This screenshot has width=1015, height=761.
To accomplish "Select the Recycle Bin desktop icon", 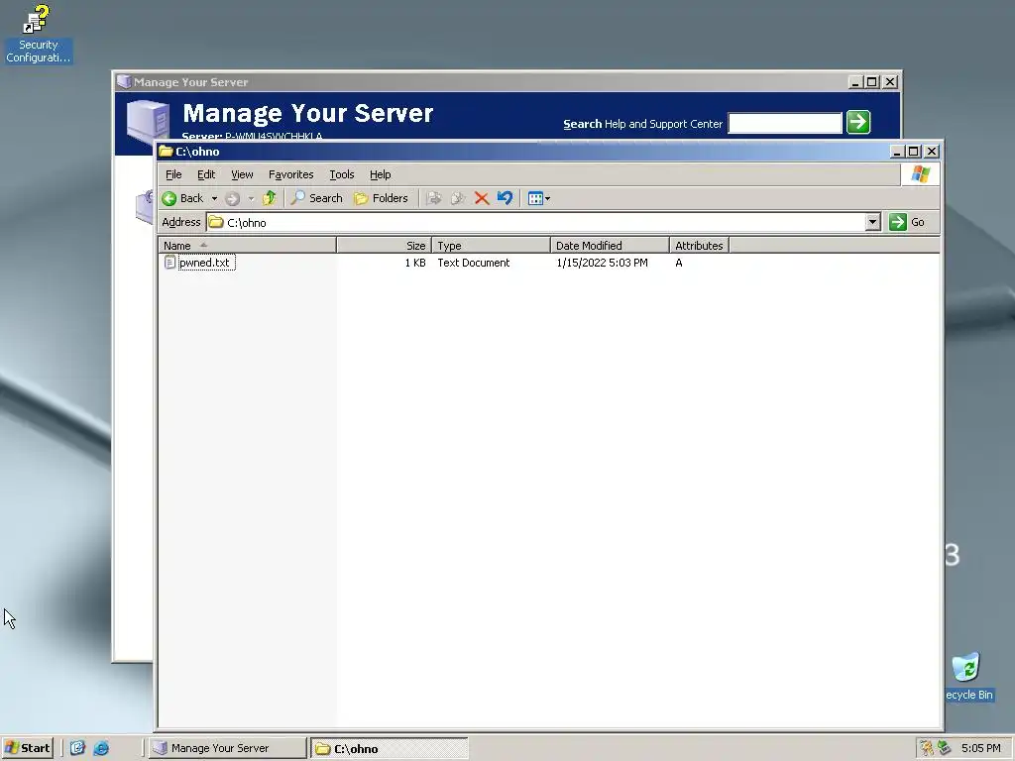I will [x=968, y=677].
